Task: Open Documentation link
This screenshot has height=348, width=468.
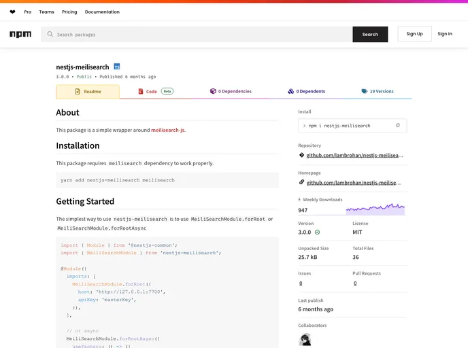Action: (x=102, y=12)
